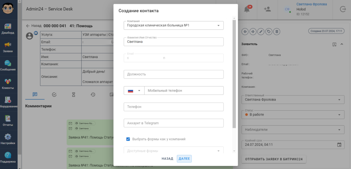Click the logout icon at top right
Image resolution: width=351 pixels, height=169 pixels.
coord(343,9)
